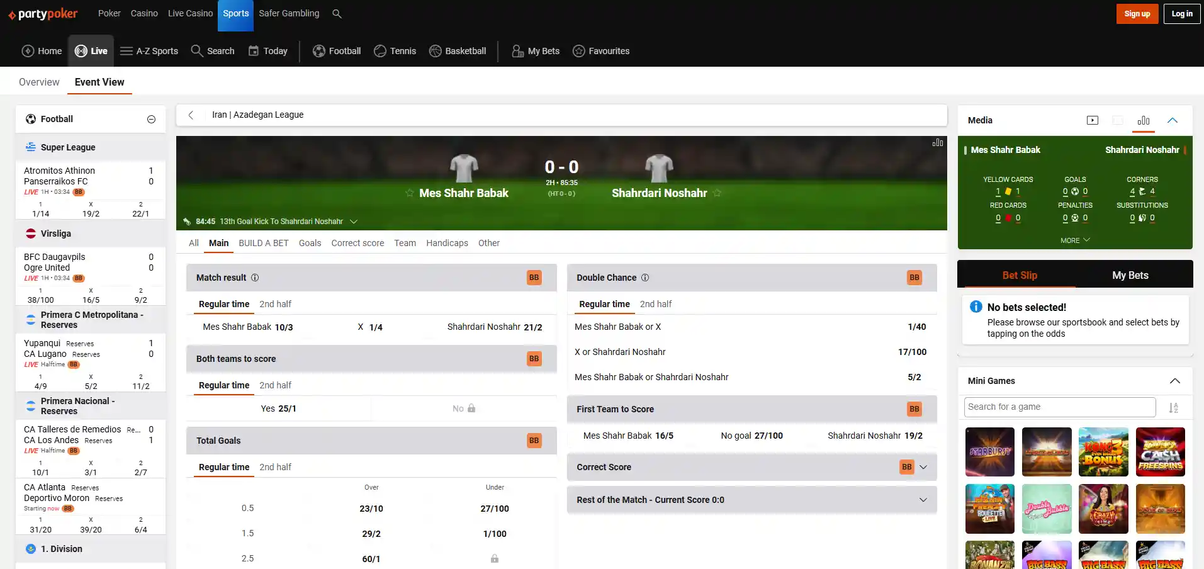Image resolution: width=1204 pixels, height=569 pixels.
Task: Click the Log in button
Action: pyautogui.click(x=1182, y=14)
